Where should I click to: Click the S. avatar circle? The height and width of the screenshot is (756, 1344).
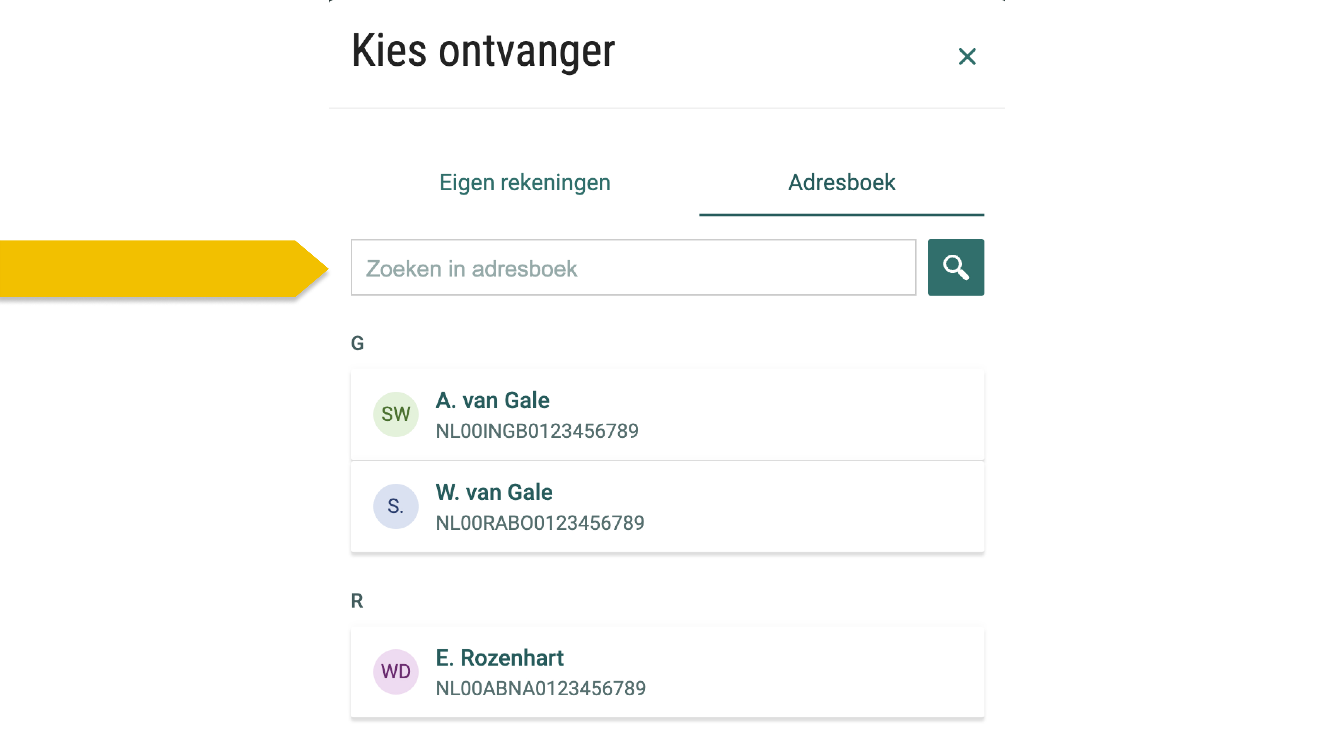tap(396, 506)
